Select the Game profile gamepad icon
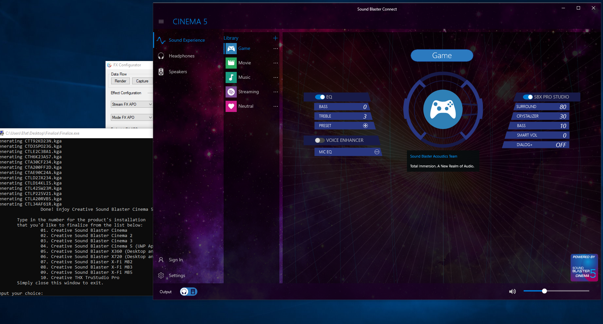 point(231,49)
